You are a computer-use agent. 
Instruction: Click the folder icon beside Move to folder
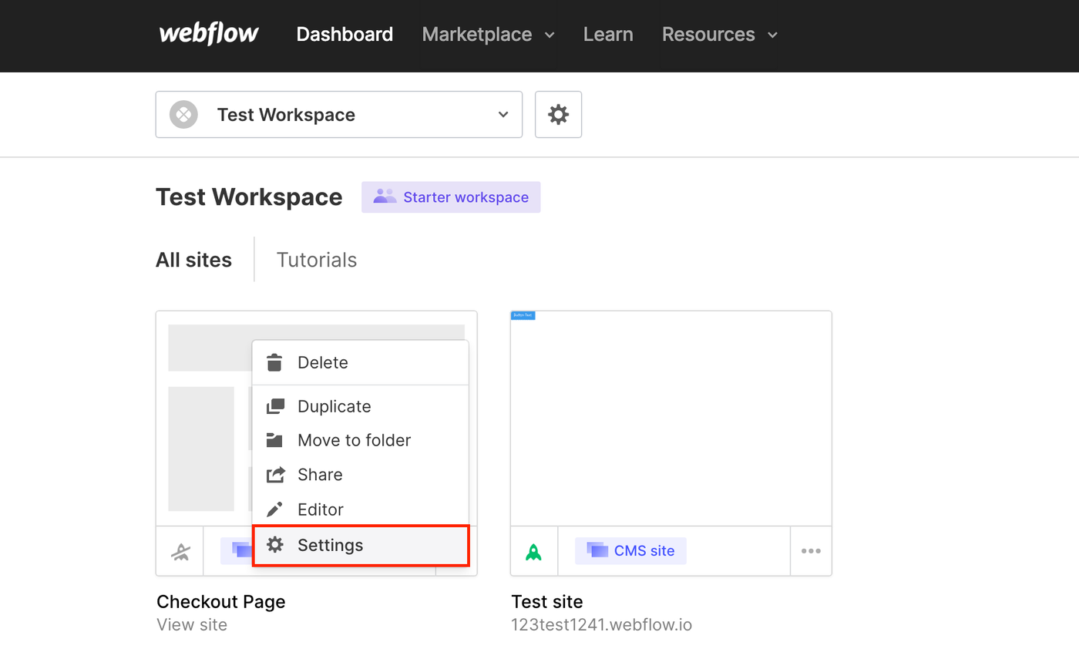(275, 440)
